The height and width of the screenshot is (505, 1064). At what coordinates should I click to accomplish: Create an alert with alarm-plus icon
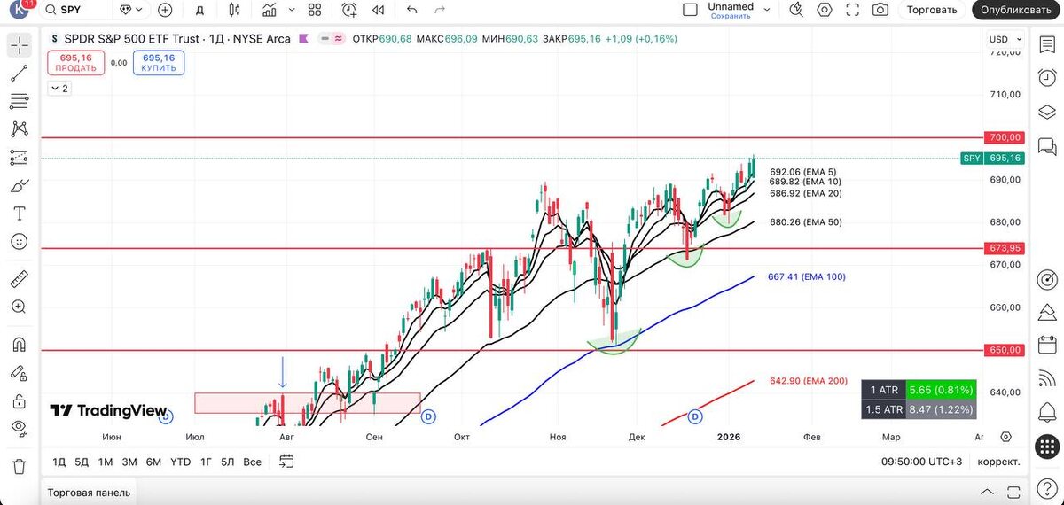pos(349,10)
